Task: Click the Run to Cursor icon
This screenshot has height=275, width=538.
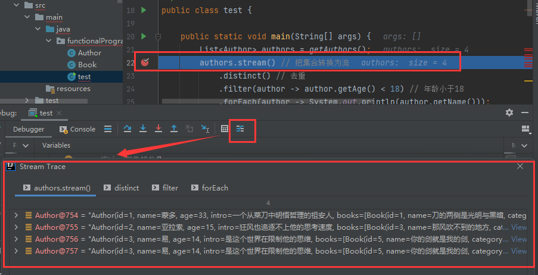Action: (205, 129)
